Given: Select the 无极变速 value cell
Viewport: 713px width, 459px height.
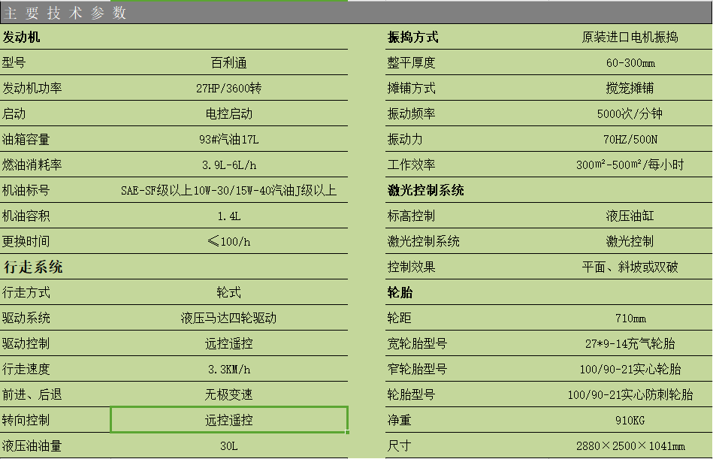Looking at the screenshot, I should pos(228,394).
